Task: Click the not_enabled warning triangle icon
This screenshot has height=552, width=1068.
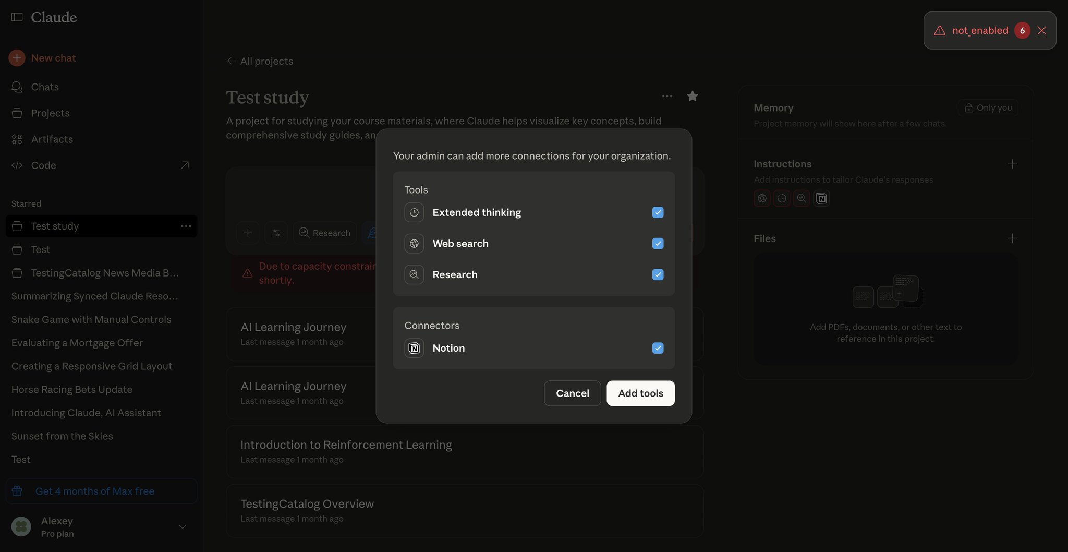Action: click(940, 30)
